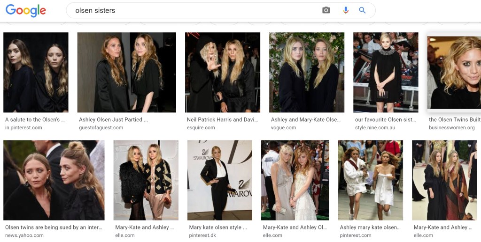Open the news.yahoo.com image thumbnail

click(54, 180)
